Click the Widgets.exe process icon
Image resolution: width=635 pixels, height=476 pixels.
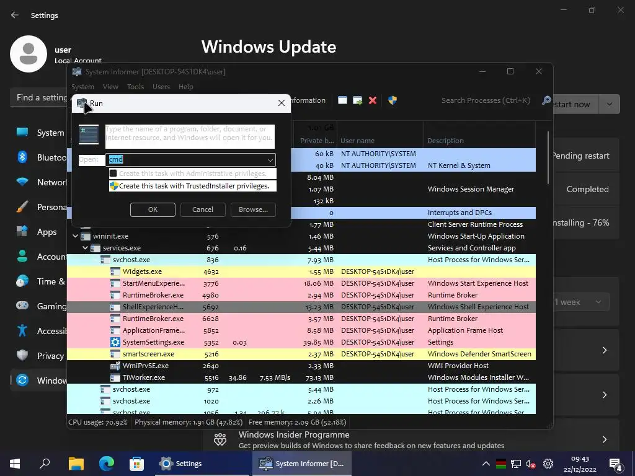click(115, 271)
